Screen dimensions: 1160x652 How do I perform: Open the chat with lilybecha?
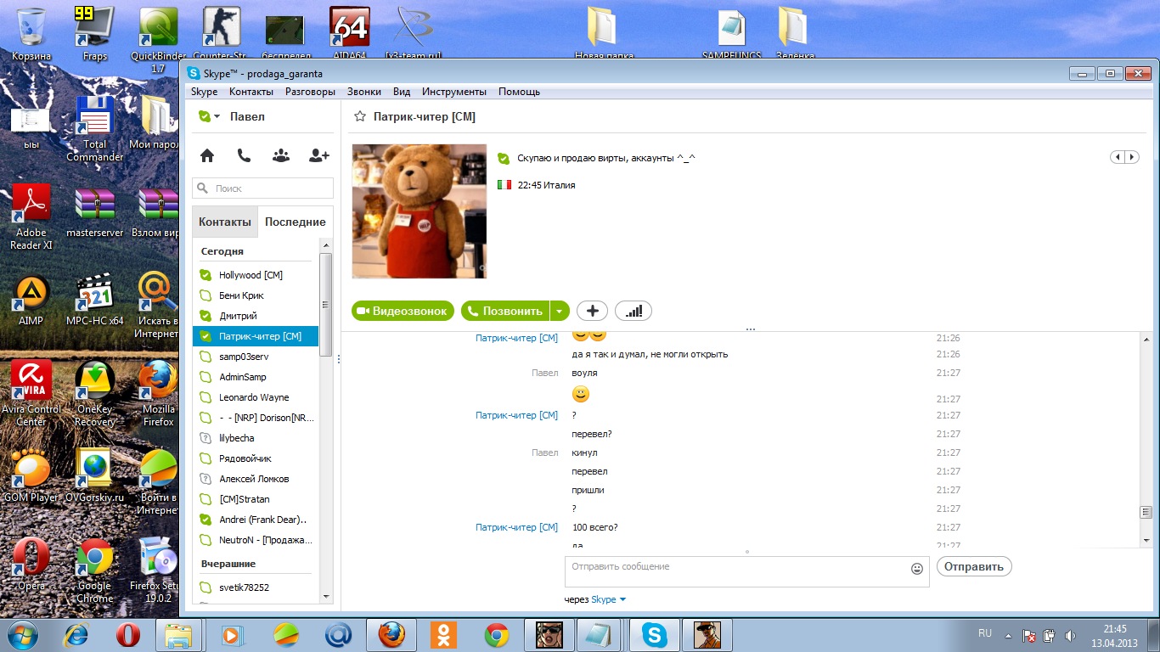256,438
